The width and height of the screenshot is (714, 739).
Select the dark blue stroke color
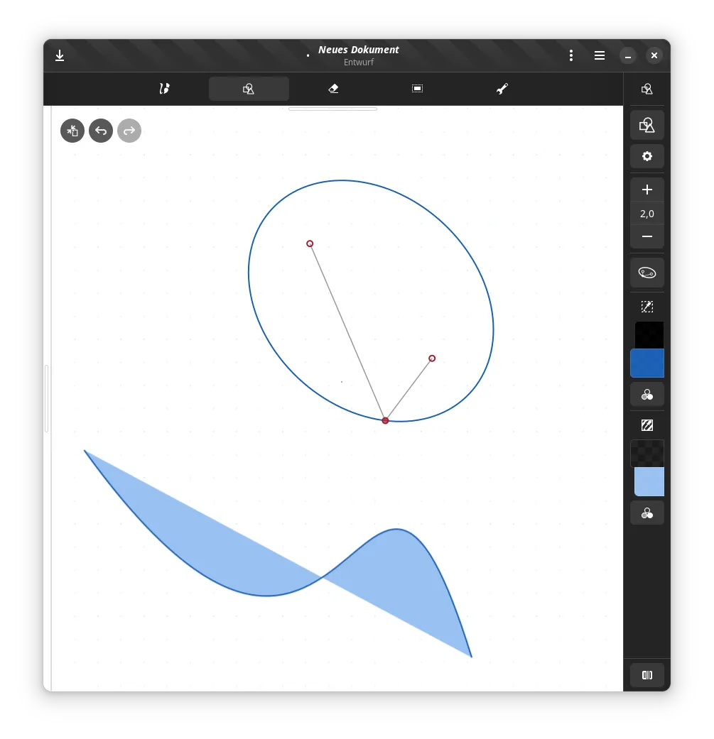click(x=647, y=363)
